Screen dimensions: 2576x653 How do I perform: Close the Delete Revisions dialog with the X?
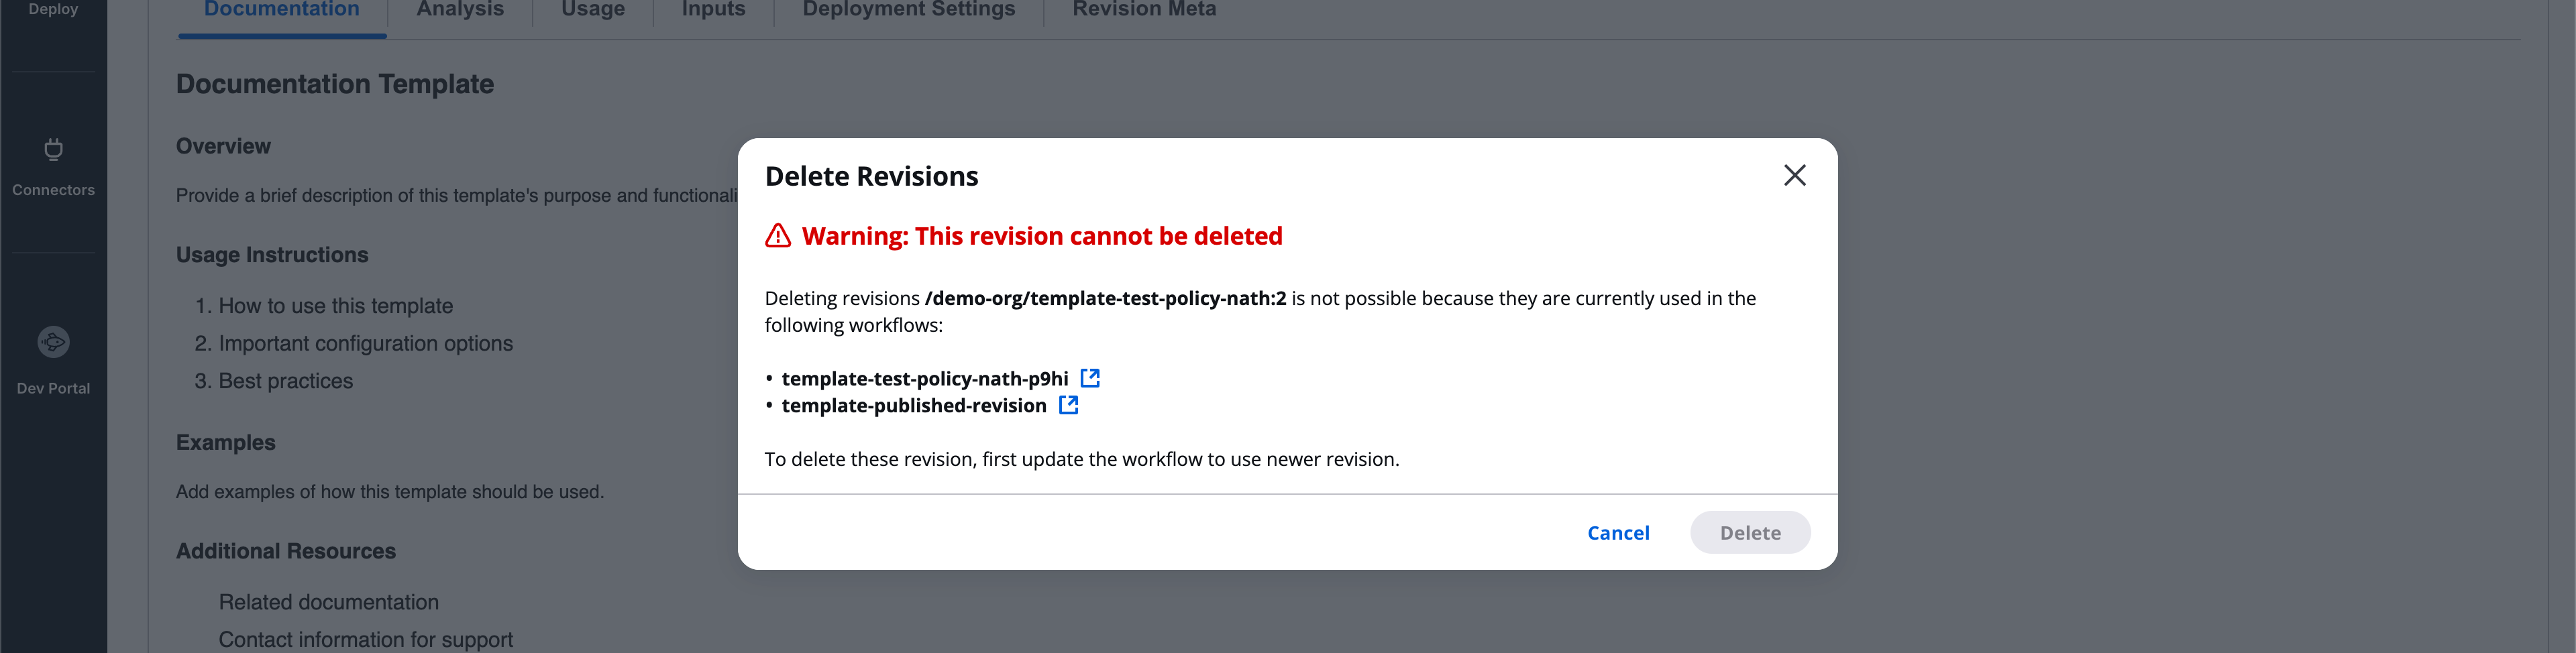coord(1794,175)
